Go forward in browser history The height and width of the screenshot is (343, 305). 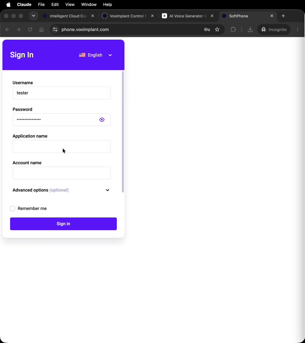point(19,30)
